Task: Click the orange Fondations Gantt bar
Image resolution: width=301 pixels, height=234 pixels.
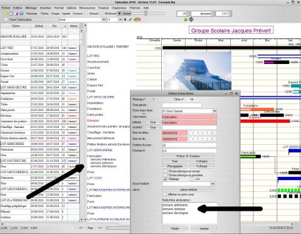Action: click(257, 109)
